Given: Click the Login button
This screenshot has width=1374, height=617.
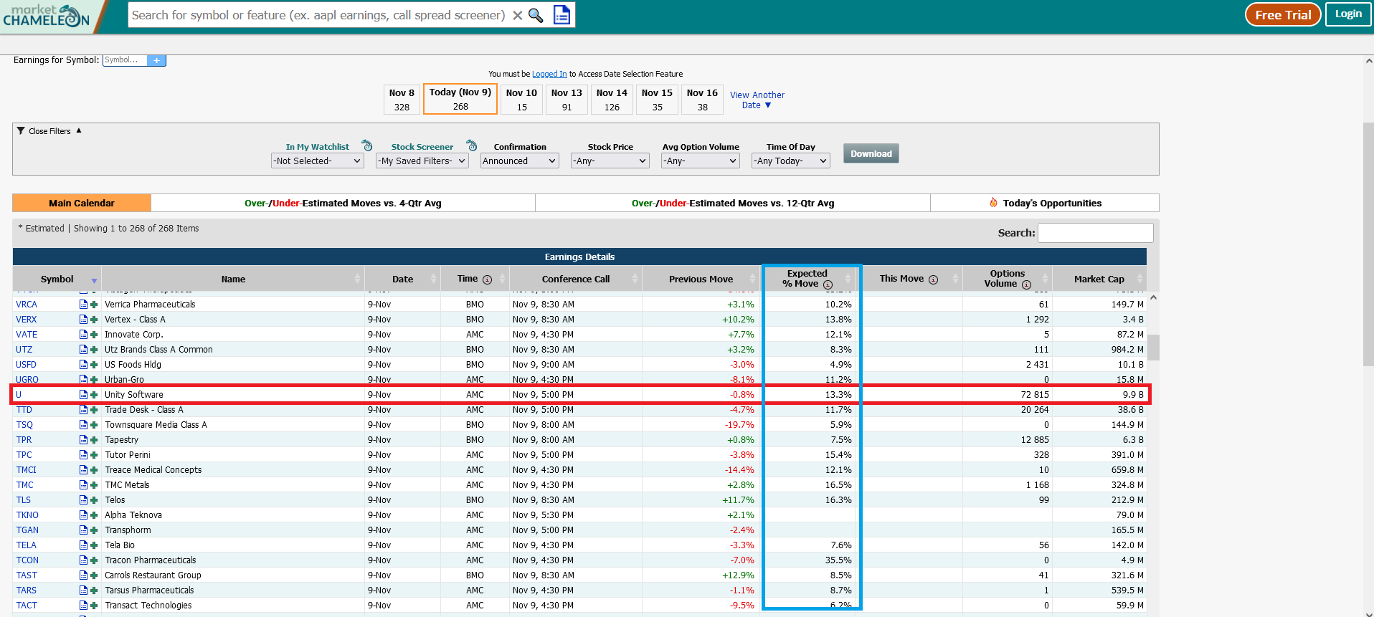Looking at the screenshot, I should click(1348, 14).
